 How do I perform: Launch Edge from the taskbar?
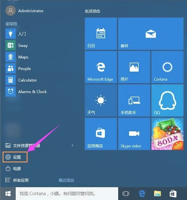coord(142,194)
